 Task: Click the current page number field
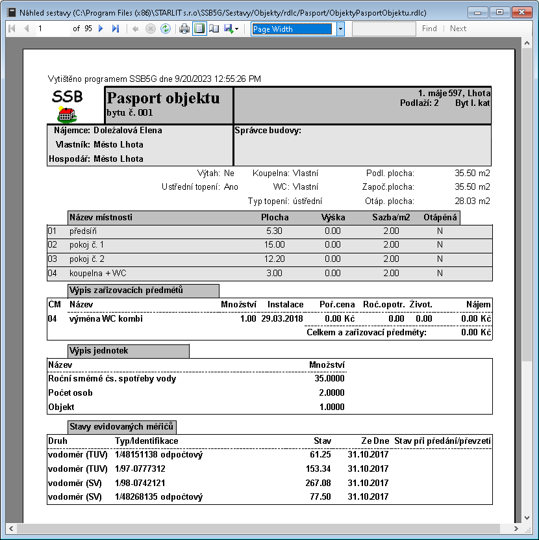click(52, 29)
